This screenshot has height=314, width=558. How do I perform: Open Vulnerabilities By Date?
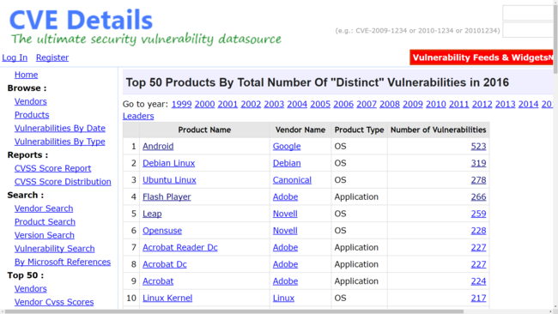(60, 128)
